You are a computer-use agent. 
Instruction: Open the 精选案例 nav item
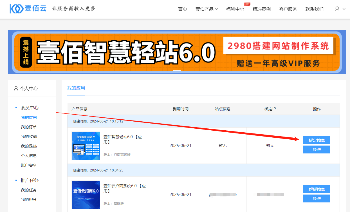click(x=262, y=9)
